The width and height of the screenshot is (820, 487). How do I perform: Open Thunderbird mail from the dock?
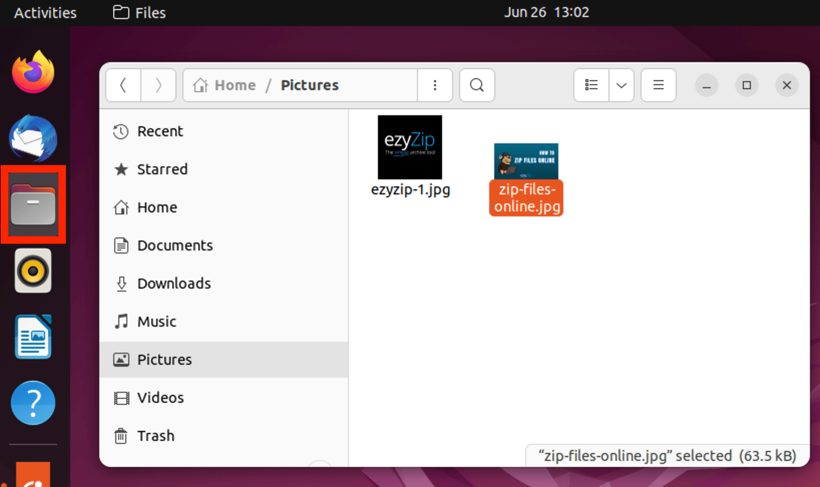click(x=33, y=138)
